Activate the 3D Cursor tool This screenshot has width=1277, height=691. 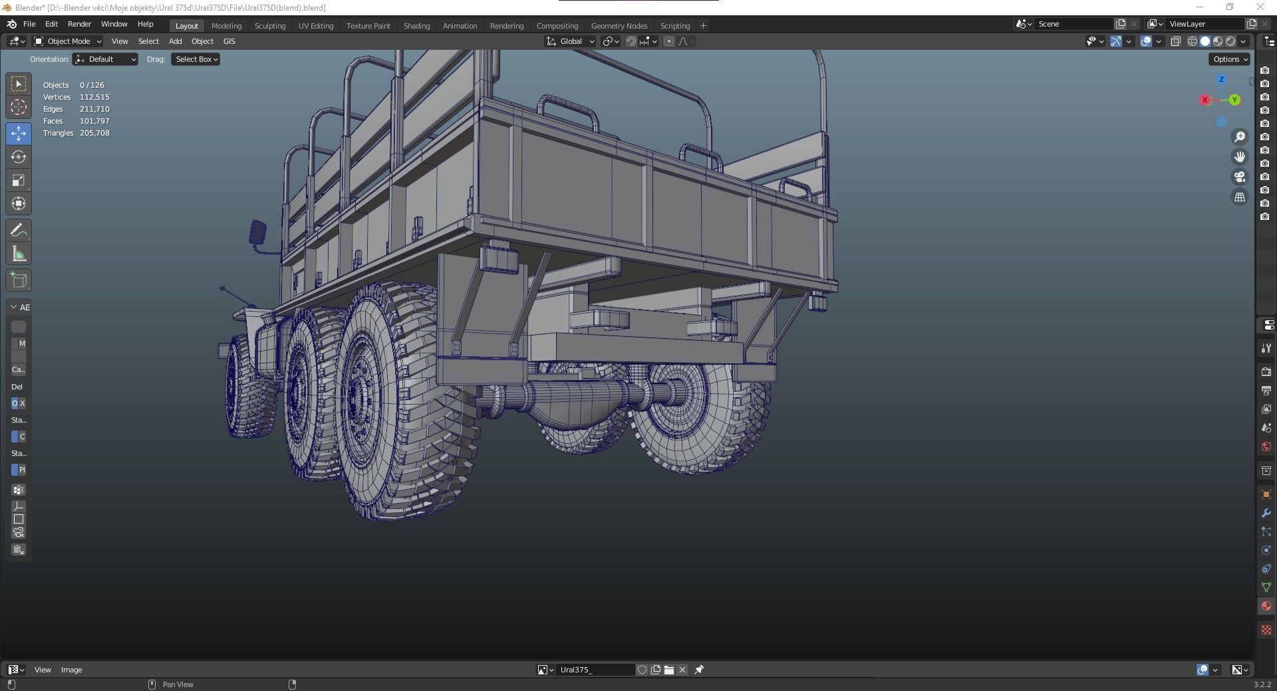click(19, 107)
